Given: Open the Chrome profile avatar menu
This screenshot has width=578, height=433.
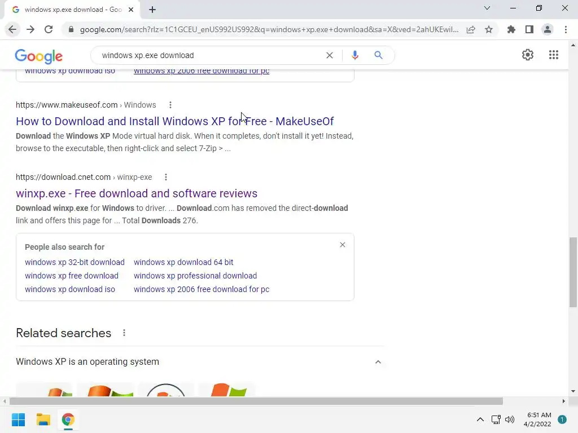Looking at the screenshot, I should [x=548, y=29].
